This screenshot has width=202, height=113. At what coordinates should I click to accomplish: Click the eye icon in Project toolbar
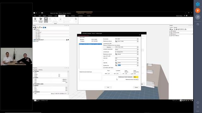(x=34, y=27)
